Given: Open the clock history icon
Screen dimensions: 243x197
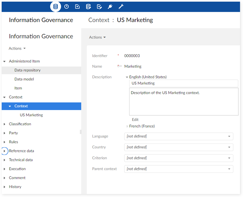Looking at the screenshot, I should click(66, 7).
